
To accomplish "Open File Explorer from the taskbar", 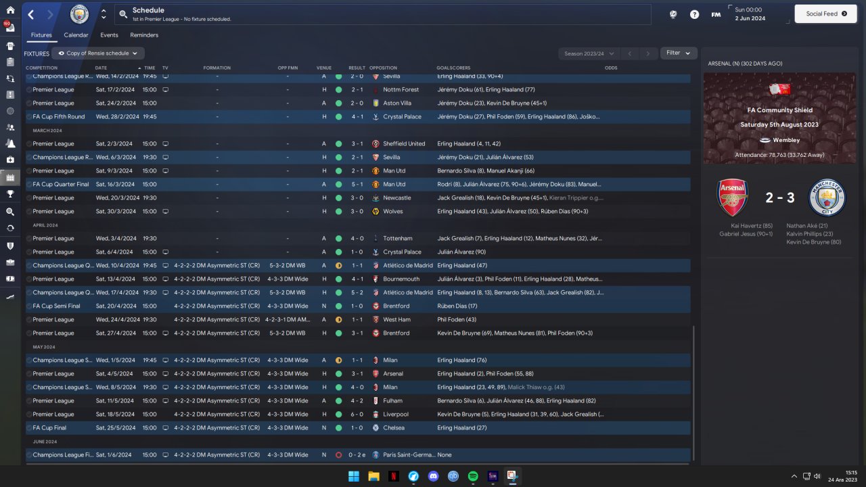I will click(x=373, y=476).
